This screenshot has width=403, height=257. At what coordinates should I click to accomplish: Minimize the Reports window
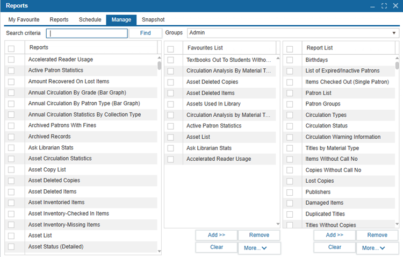[372, 6]
